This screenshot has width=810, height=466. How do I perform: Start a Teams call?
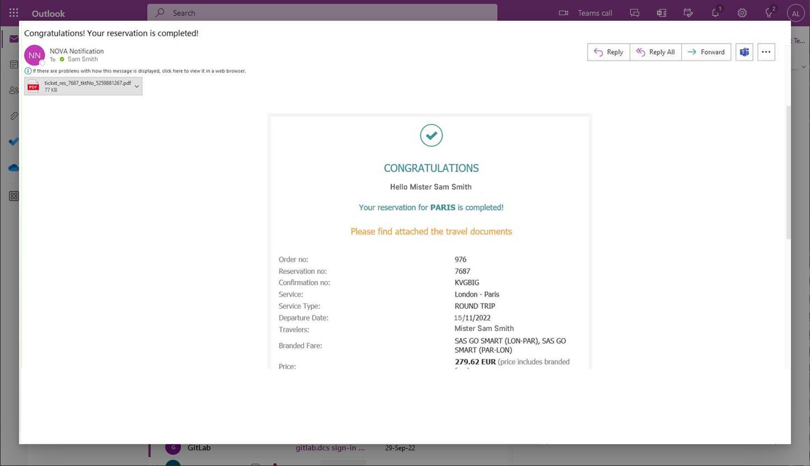pyautogui.click(x=586, y=13)
